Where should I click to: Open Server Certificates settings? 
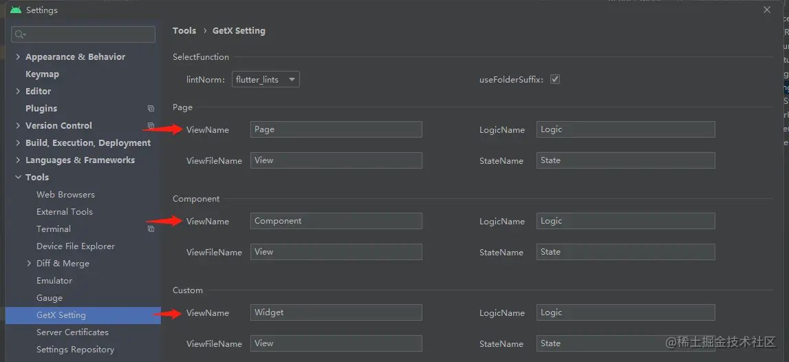pos(72,332)
